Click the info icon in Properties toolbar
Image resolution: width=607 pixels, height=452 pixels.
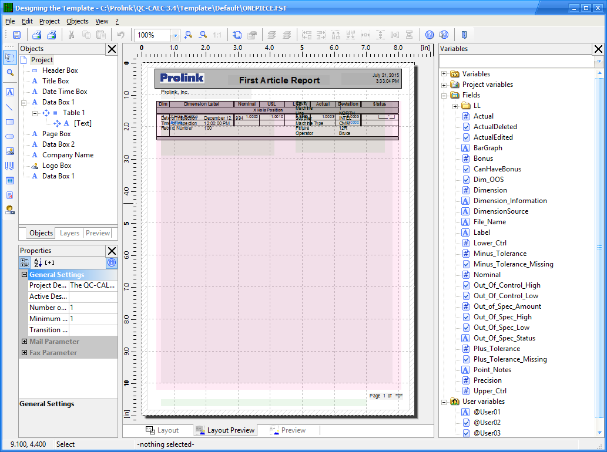(x=112, y=263)
